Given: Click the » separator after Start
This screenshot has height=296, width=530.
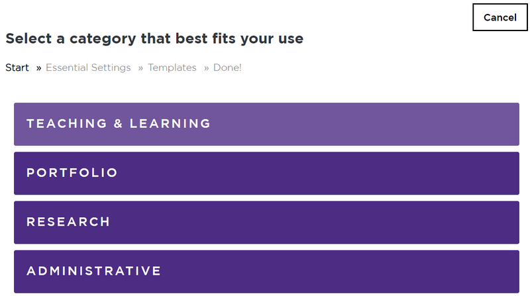Looking at the screenshot, I should click(x=38, y=68).
